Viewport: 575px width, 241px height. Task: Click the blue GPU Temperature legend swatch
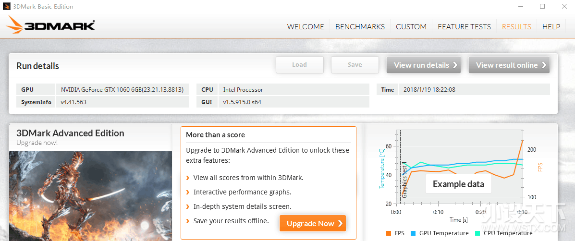coord(413,233)
